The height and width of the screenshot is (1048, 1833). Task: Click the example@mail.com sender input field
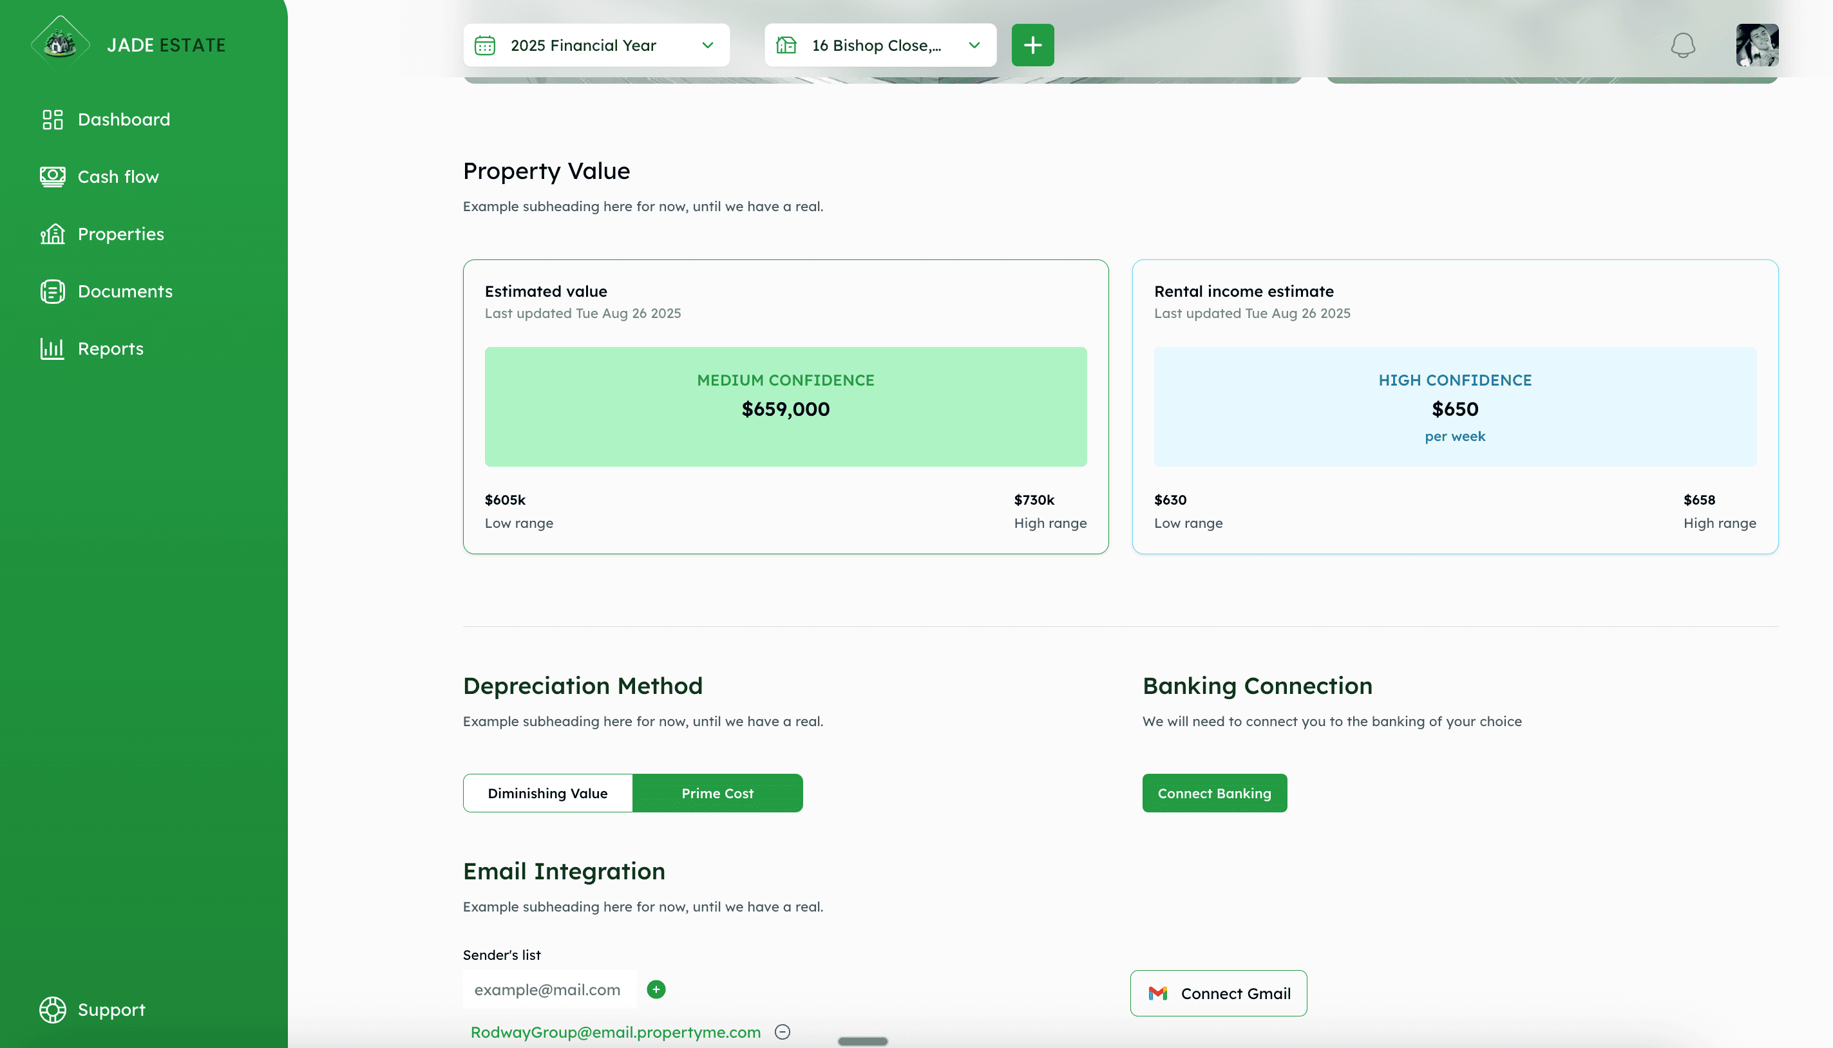[x=549, y=989]
